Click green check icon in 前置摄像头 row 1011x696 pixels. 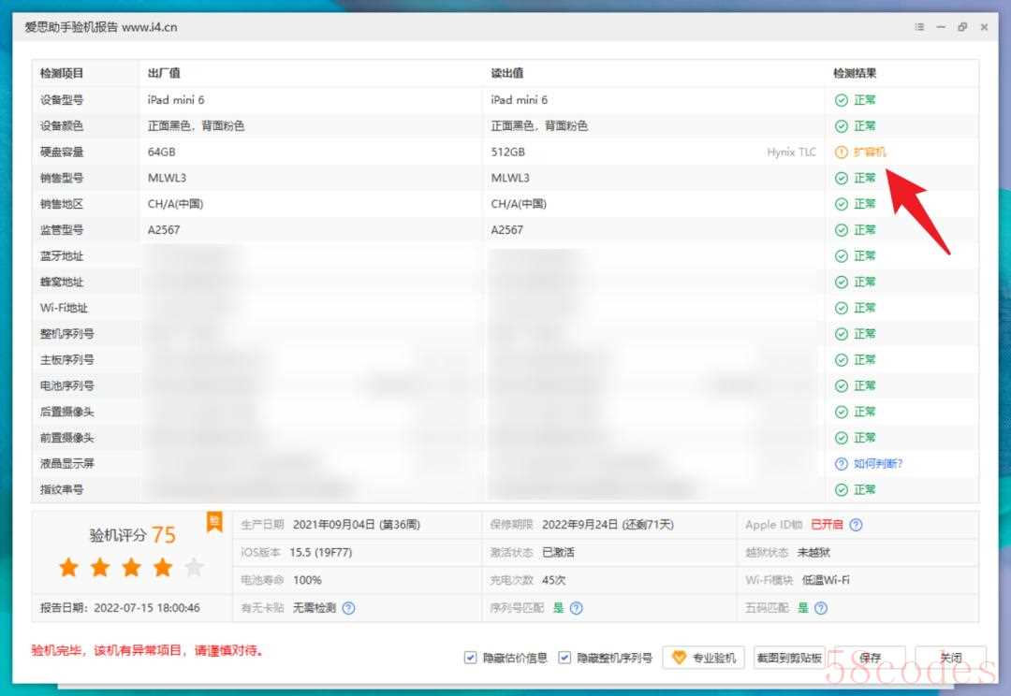point(842,438)
